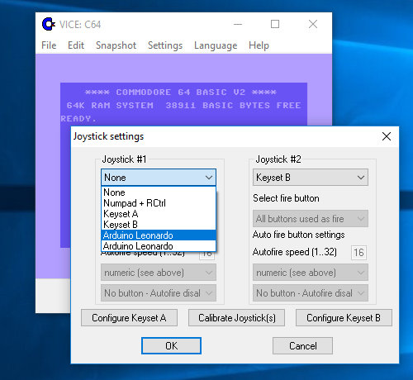Choose Keyset A in the open list

pyautogui.click(x=159, y=214)
